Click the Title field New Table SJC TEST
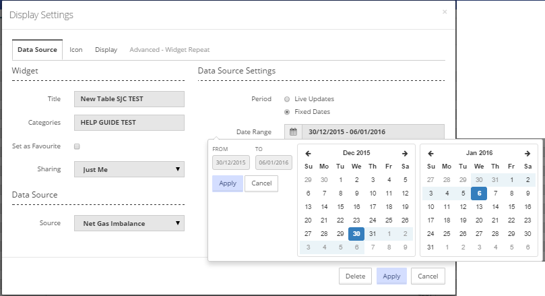Image resolution: width=545 pixels, height=296 pixels. click(129, 99)
